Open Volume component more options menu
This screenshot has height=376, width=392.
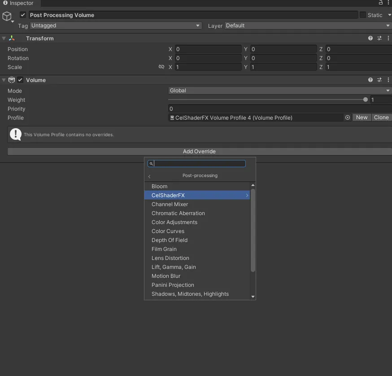388,80
